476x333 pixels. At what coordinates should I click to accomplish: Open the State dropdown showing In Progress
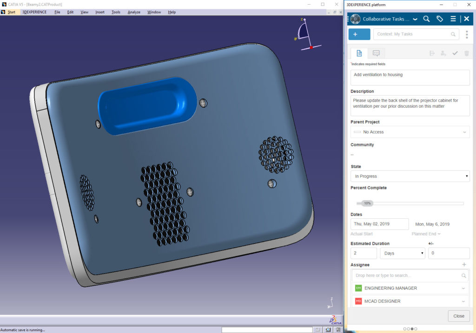410,176
